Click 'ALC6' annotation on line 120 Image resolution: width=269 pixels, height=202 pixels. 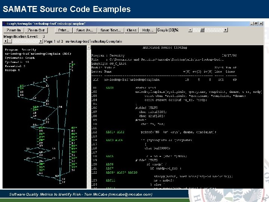point(110,164)
